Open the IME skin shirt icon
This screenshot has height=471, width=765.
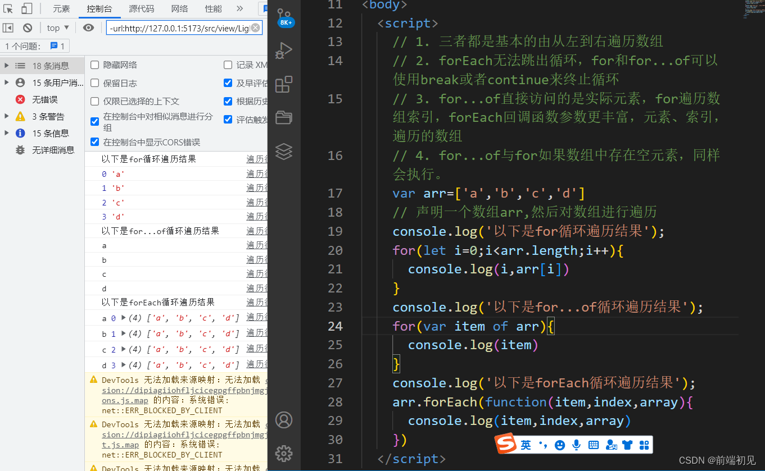click(628, 445)
